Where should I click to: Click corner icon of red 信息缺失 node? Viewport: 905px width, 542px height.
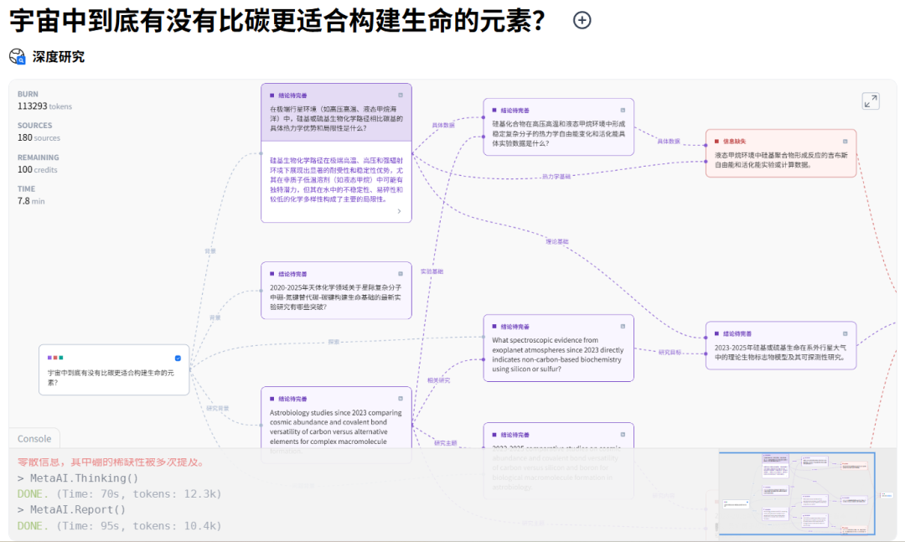[845, 141]
